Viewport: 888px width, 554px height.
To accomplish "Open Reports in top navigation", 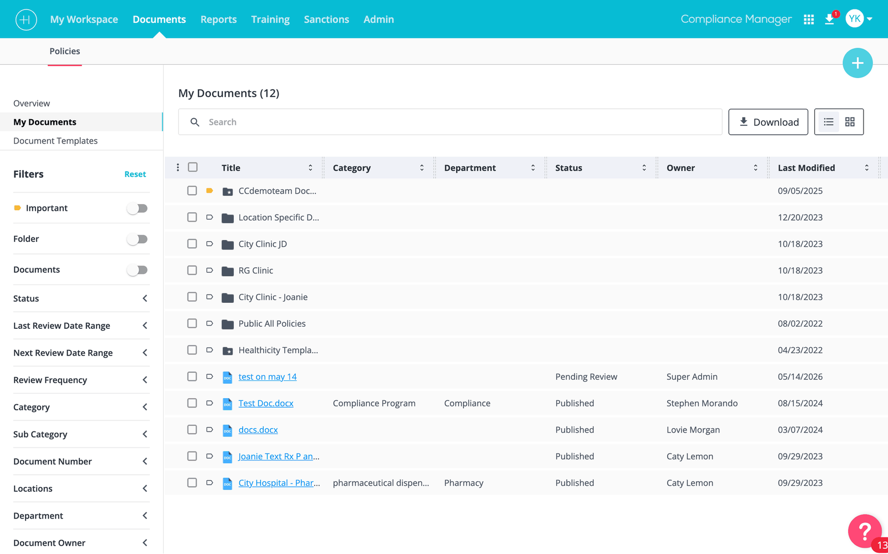I will [x=219, y=19].
